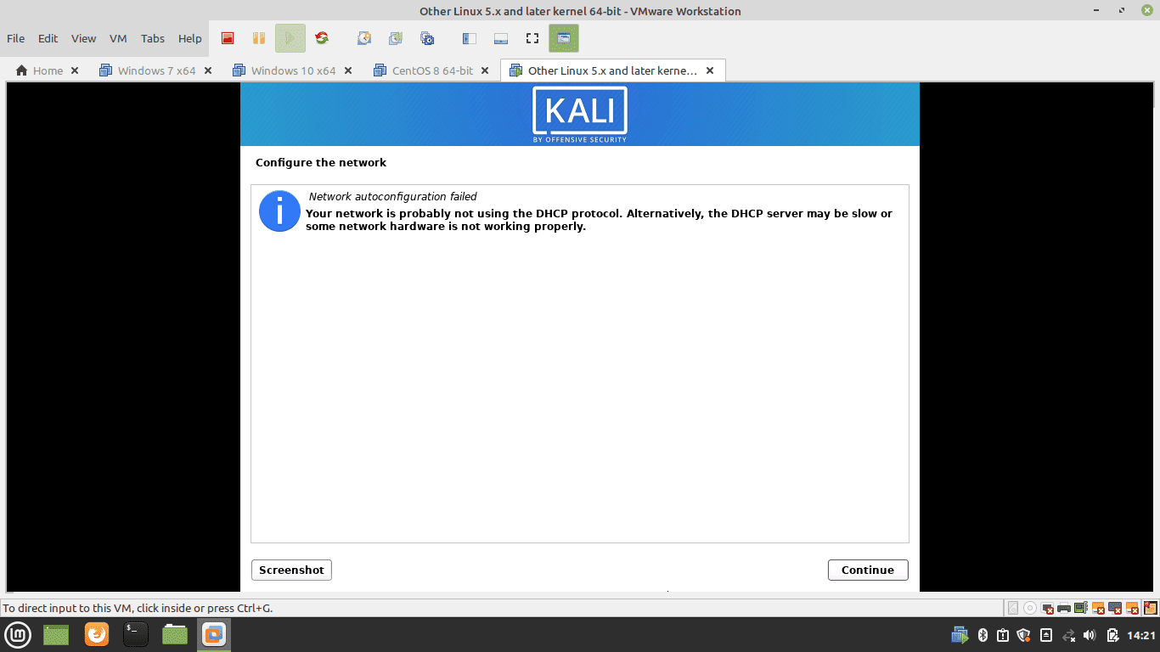Click the orange suspend VM icon

[x=258, y=38]
